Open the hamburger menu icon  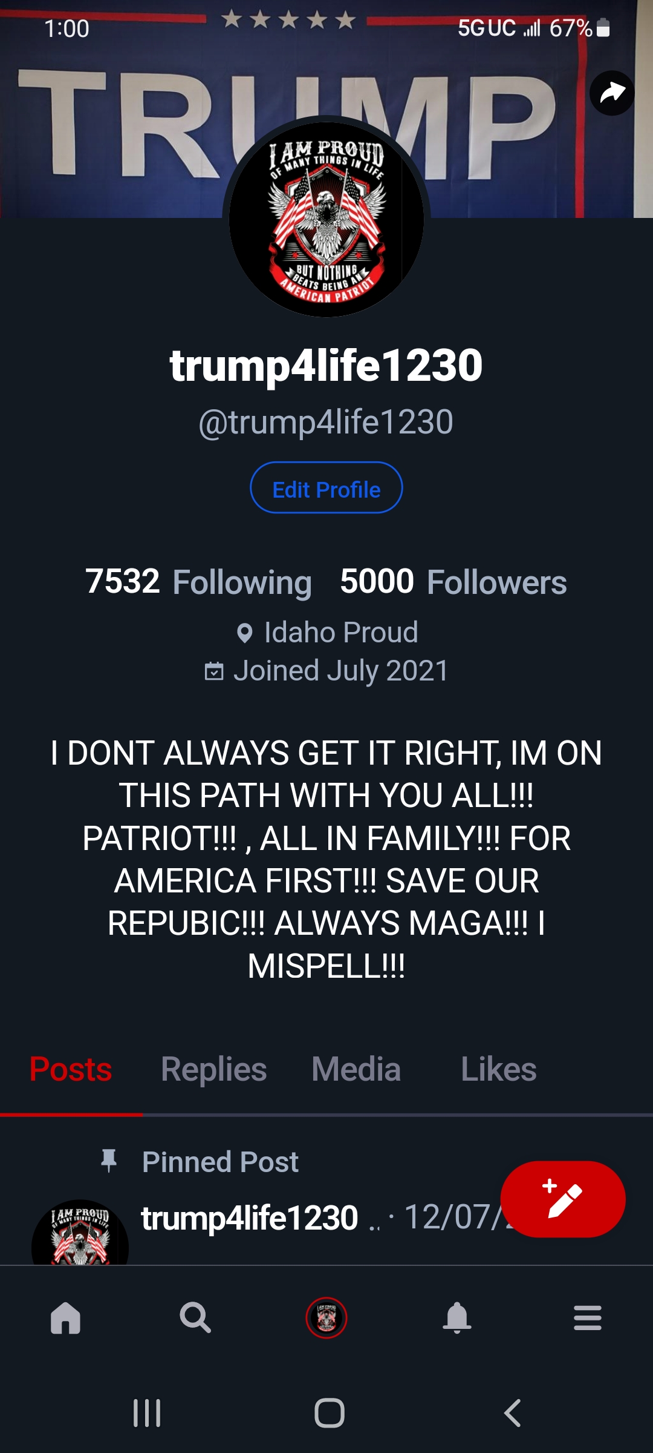pos(587,1318)
